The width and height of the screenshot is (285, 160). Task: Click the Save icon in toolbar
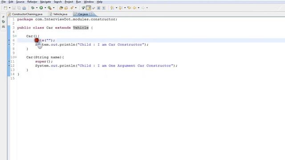(x=14, y=8)
